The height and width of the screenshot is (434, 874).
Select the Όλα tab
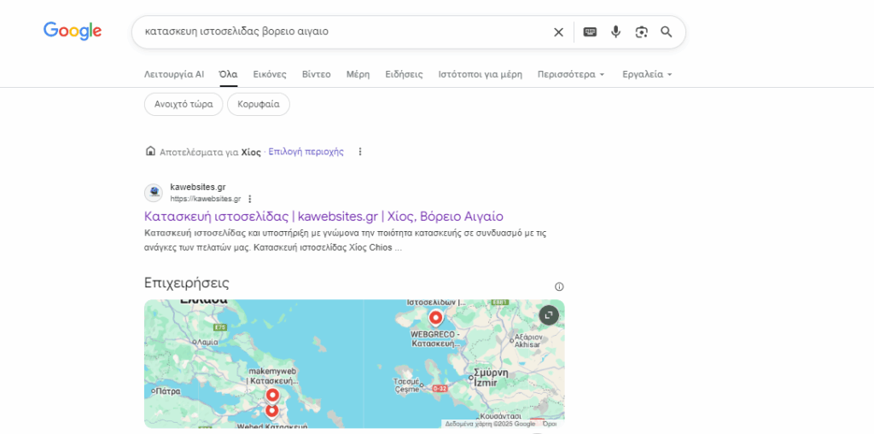[x=229, y=74]
